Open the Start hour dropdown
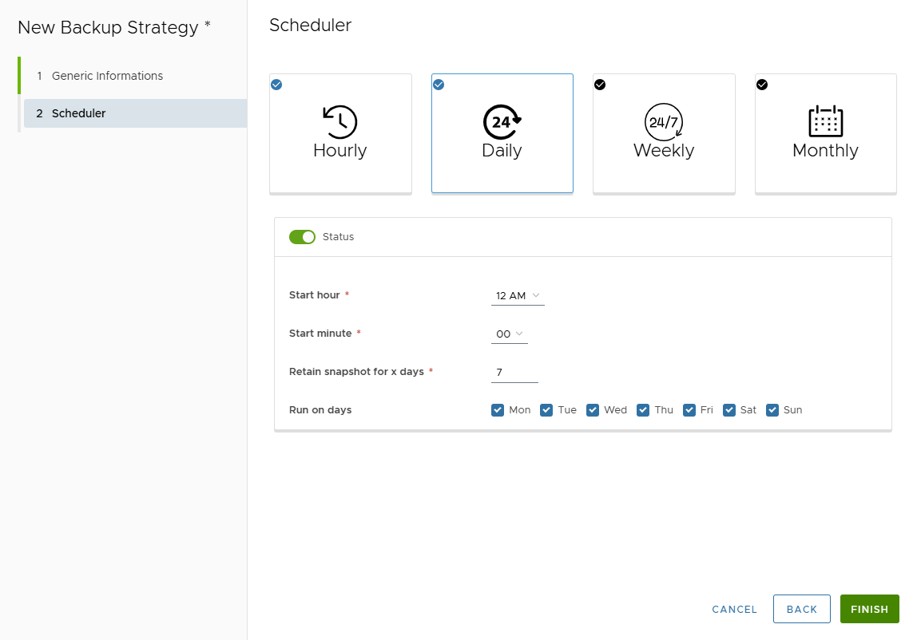Image resolution: width=917 pixels, height=640 pixels. coord(518,296)
